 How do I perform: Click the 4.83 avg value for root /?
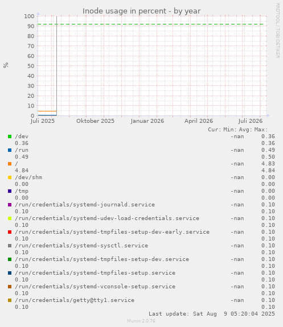[x=268, y=164]
